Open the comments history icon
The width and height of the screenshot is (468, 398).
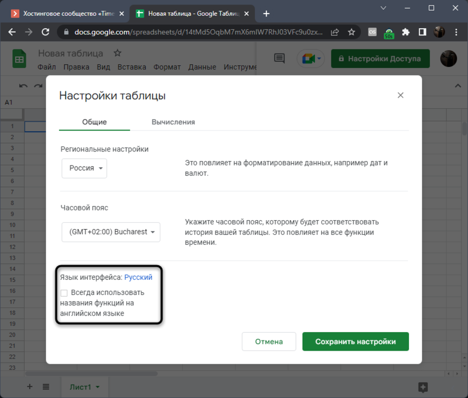pyautogui.click(x=279, y=59)
